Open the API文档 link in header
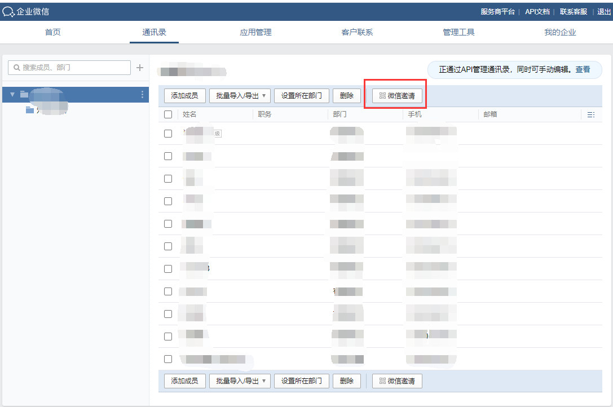This screenshot has width=613, height=407. 536,11
